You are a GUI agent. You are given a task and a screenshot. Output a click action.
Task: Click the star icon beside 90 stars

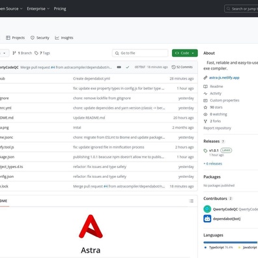pyautogui.click(x=205, y=107)
